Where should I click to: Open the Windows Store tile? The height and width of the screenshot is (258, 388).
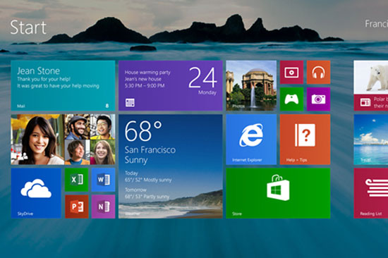tap(278, 193)
